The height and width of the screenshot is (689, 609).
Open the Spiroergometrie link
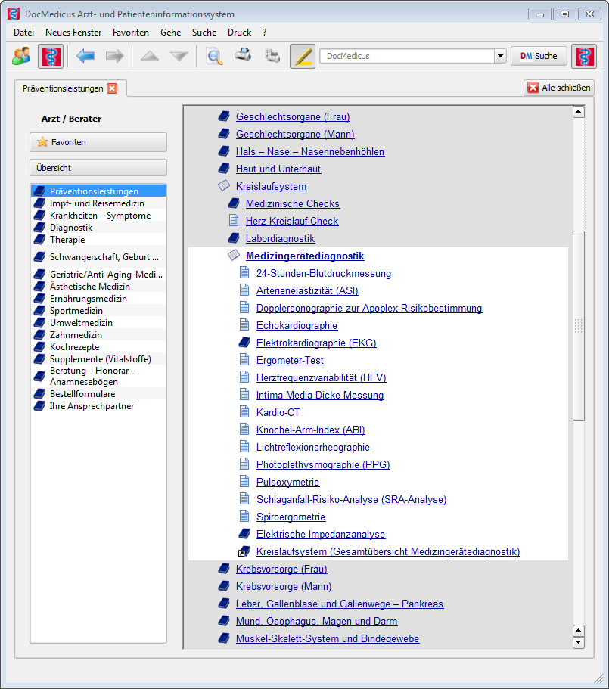(x=291, y=517)
